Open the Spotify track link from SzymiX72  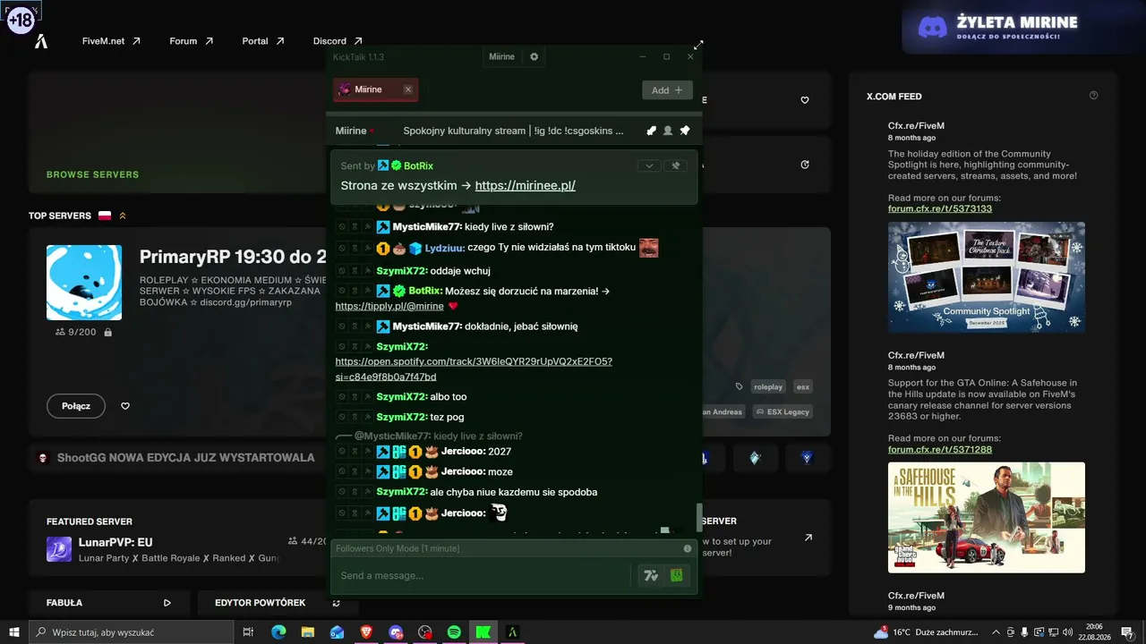(474, 369)
